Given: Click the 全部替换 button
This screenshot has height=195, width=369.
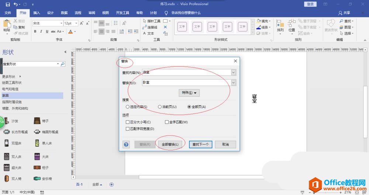Looking at the screenshot, I should point(170,144).
